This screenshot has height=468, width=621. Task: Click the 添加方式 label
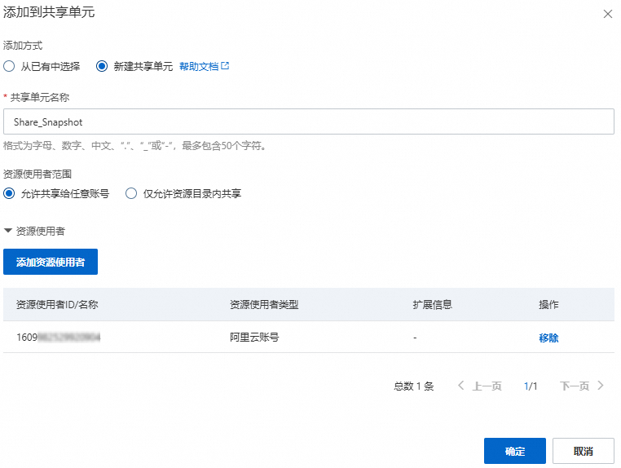[x=23, y=46]
